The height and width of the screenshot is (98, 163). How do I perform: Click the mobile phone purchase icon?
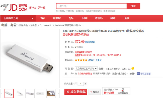coord(123,90)
